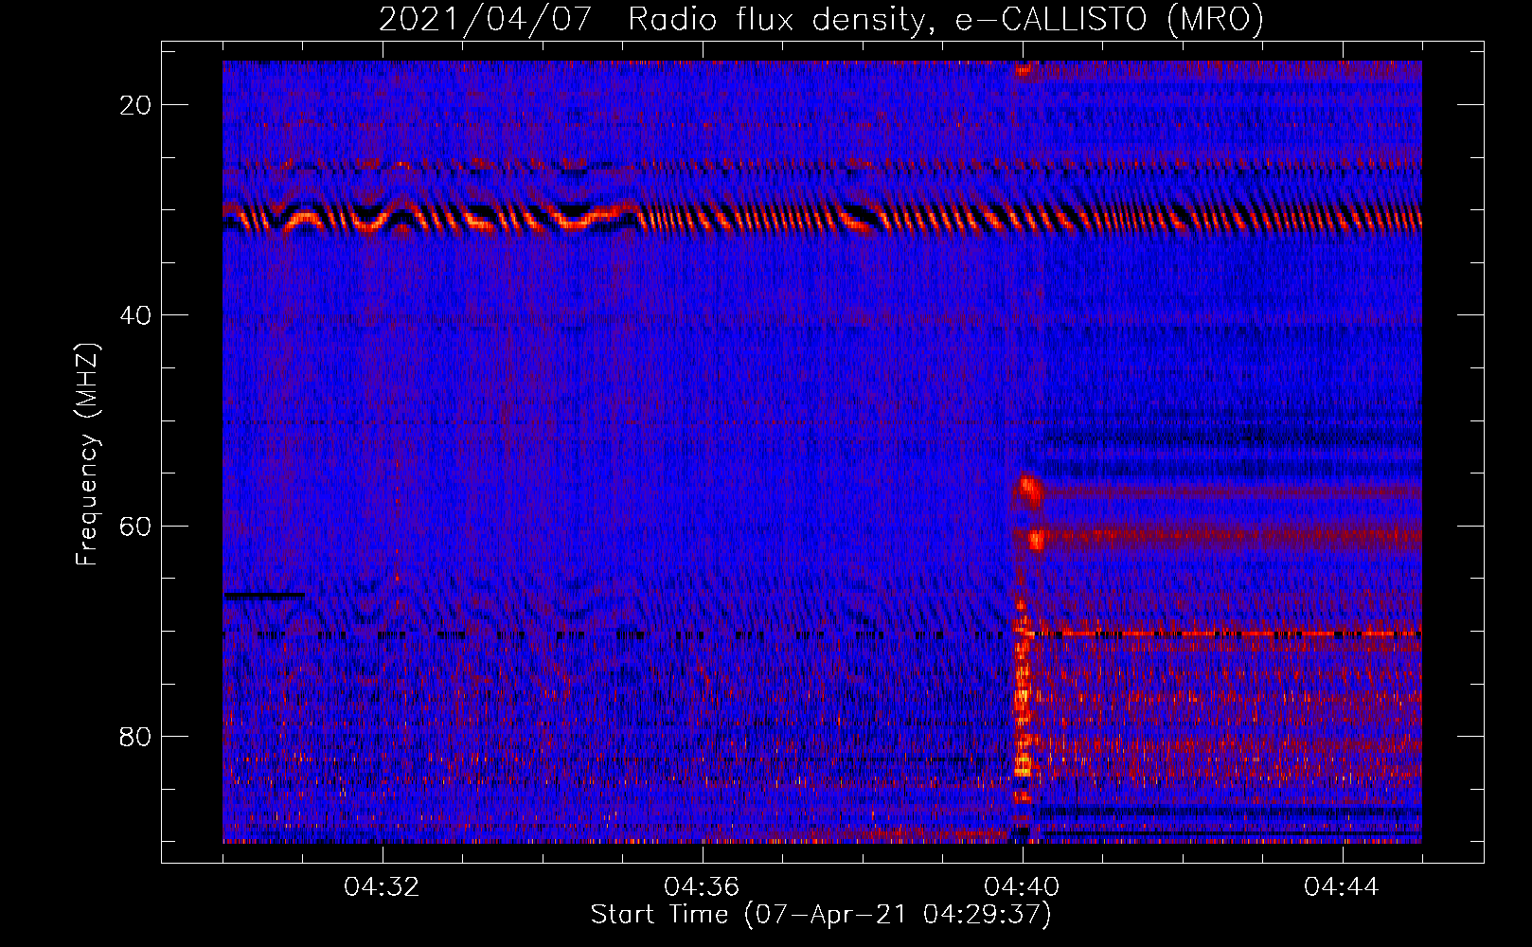Click the 60 frequency tick label
Viewport: 1532px width, 947px height.
[x=135, y=526]
